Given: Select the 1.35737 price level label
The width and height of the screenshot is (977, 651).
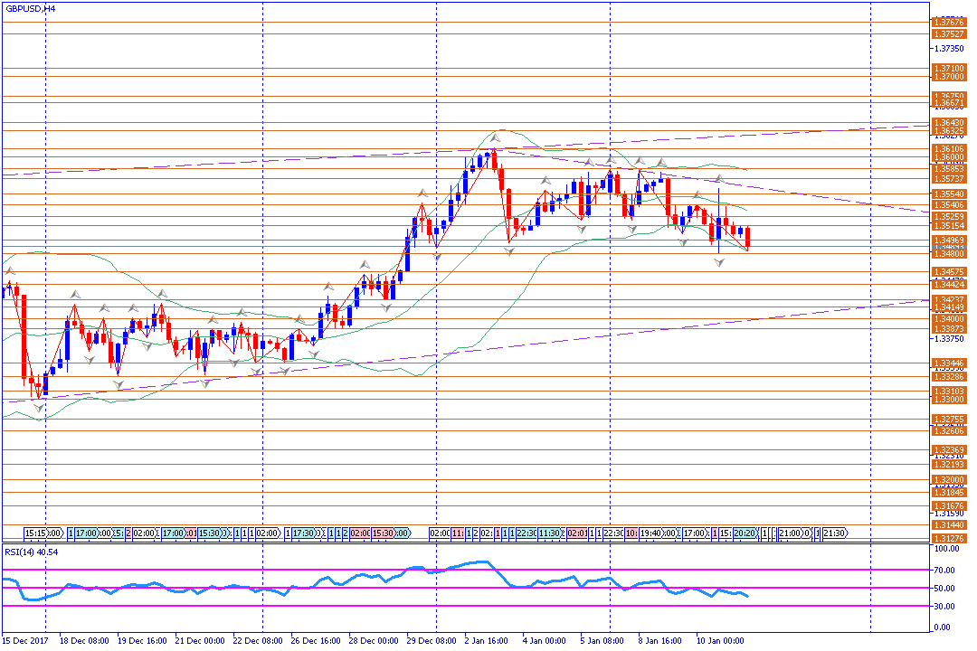Looking at the screenshot, I should coord(948,179).
